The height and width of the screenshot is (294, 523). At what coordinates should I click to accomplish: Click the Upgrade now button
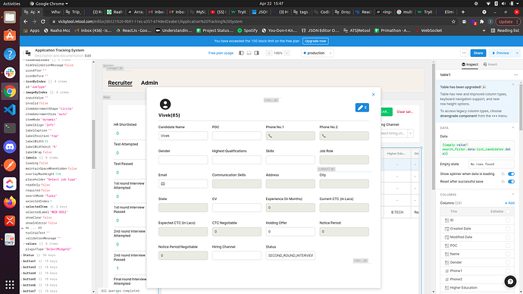(315, 41)
